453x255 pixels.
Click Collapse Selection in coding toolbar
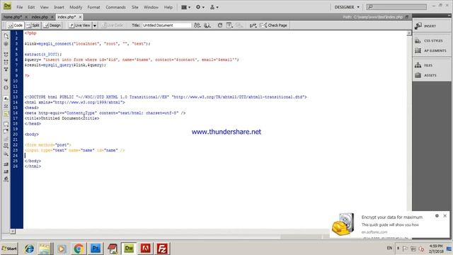pos(6,62)
